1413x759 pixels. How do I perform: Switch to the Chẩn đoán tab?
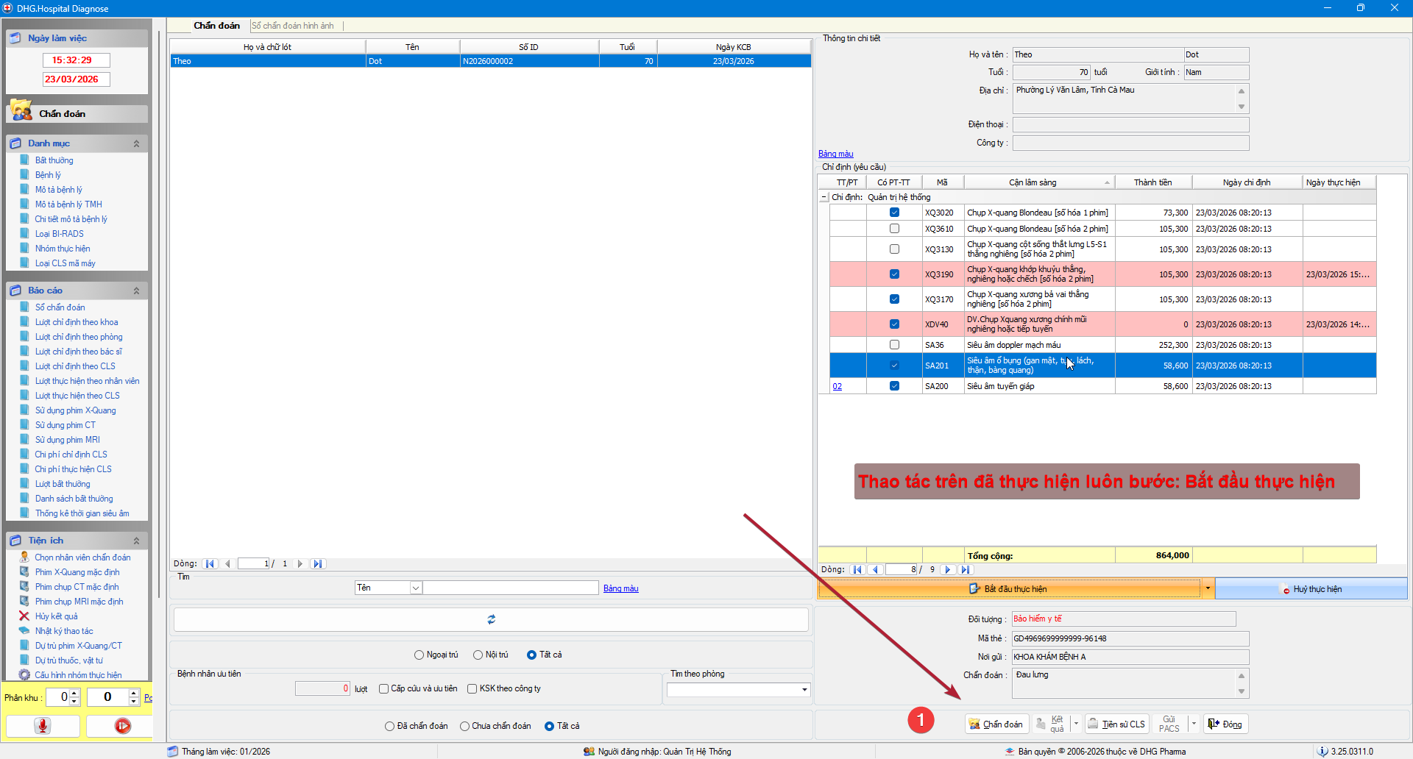tap(216, 26)
